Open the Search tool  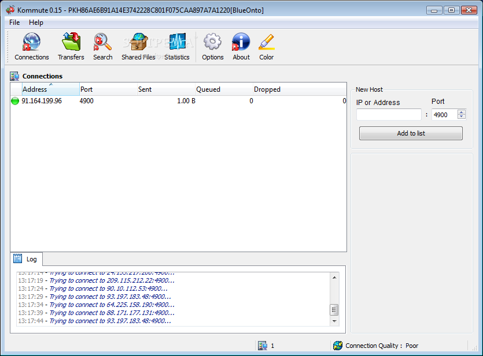(102, 46)
